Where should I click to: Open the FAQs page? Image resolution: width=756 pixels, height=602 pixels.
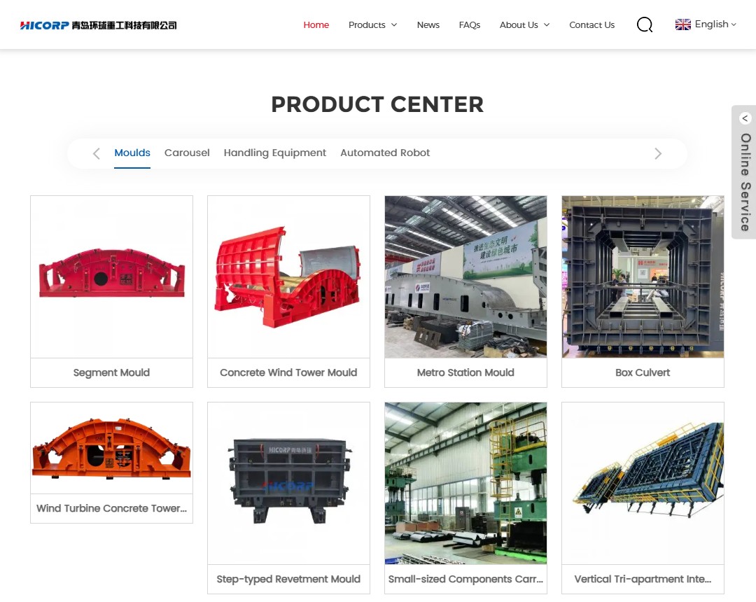(470, 24)
